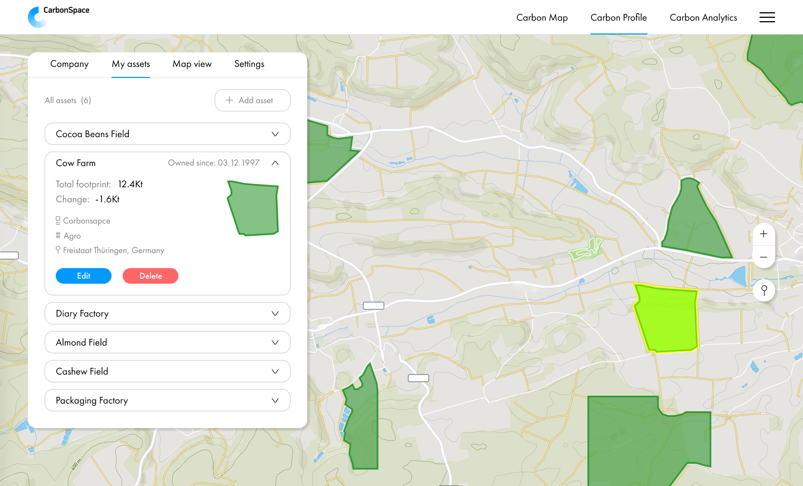Expand the Cocoa Beans Field entry
The image size is (803, 486).
[x=274, y=134]
